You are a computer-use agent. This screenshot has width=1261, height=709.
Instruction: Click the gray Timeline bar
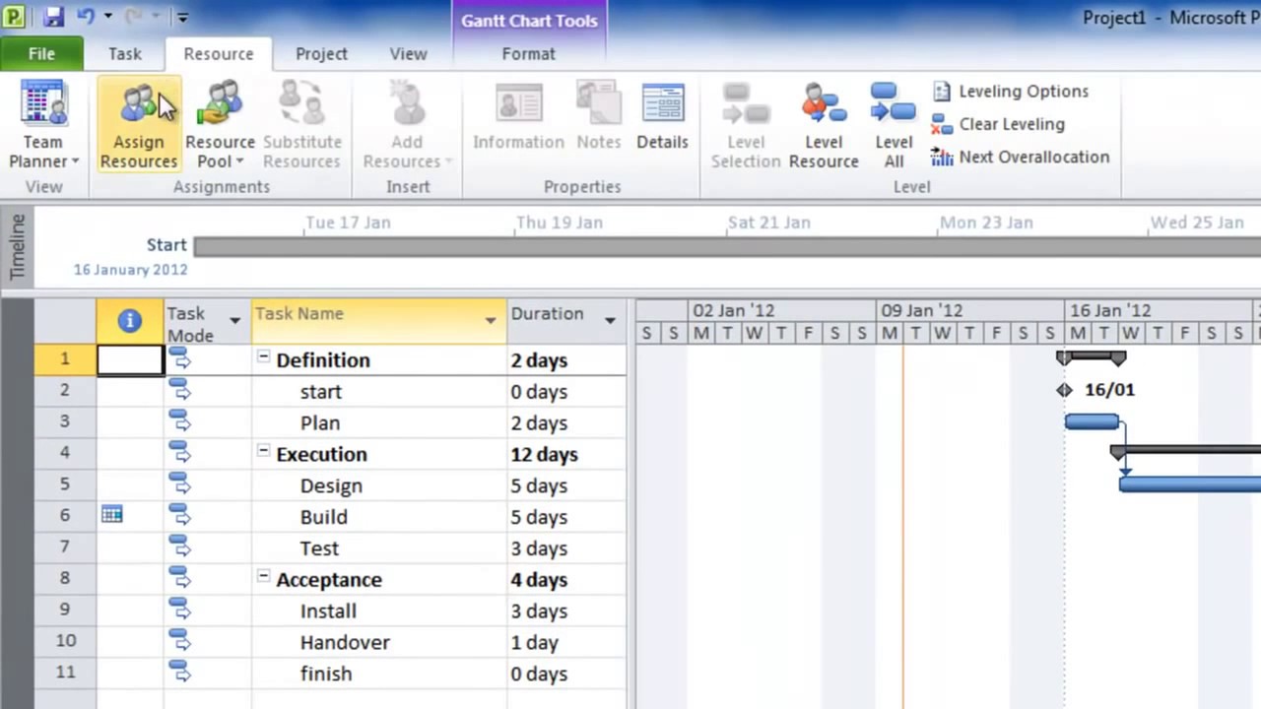[x=727, y=245]
